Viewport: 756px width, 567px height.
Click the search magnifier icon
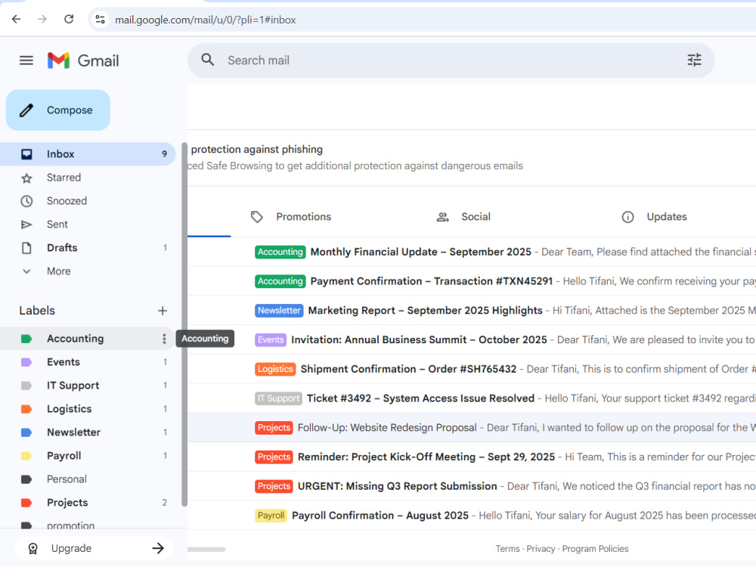(x=207, y=60)
